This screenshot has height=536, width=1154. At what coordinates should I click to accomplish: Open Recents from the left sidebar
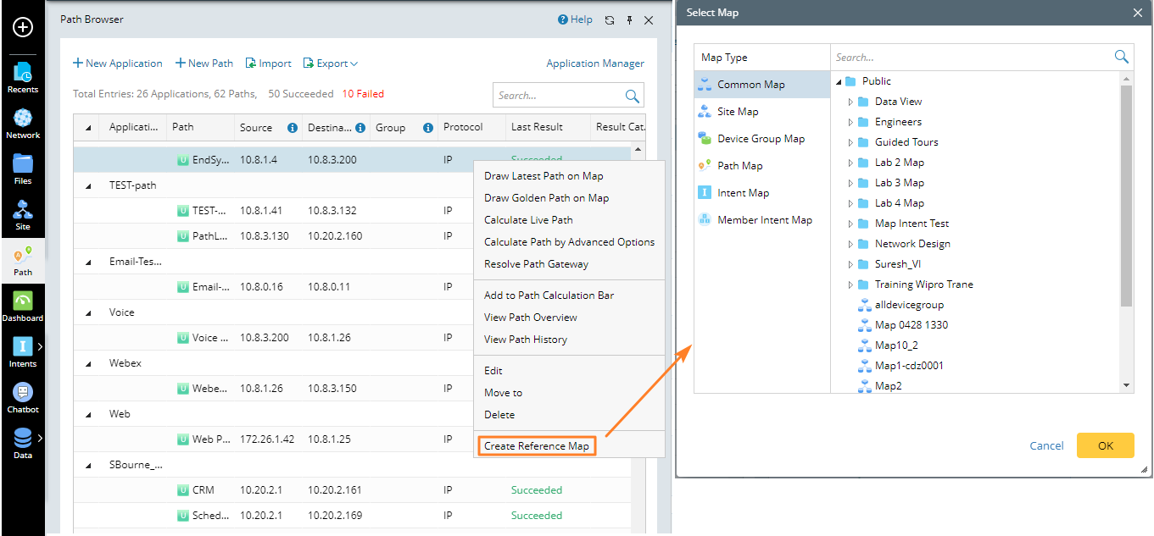[x=23, y=76]
